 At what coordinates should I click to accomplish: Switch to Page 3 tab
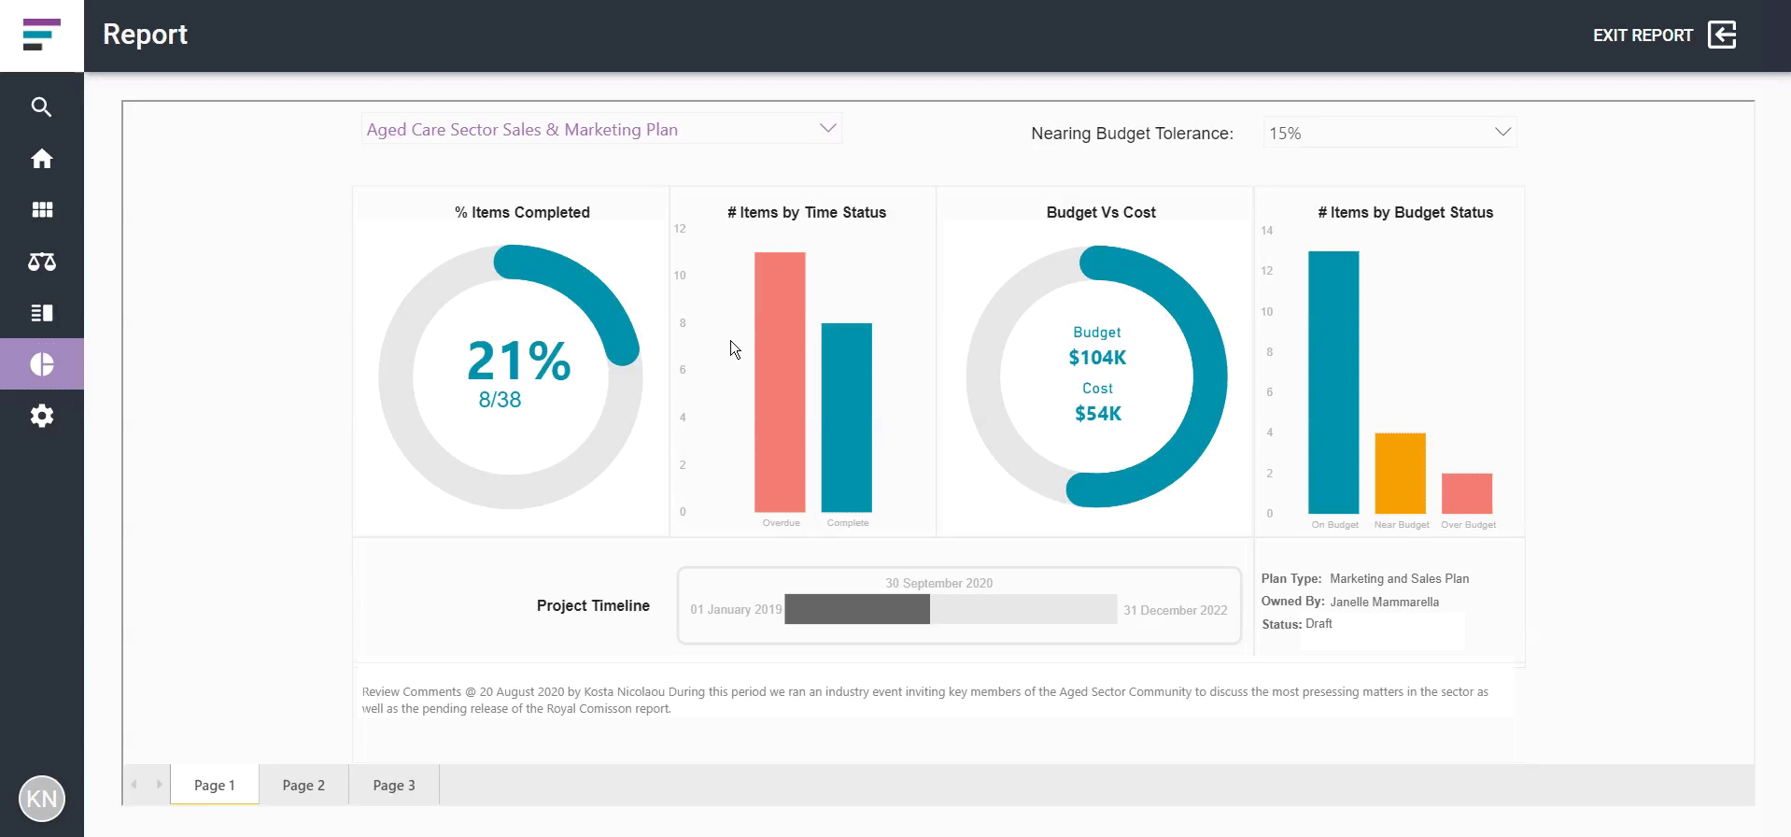pyautogui.click(x=393, y=785)
